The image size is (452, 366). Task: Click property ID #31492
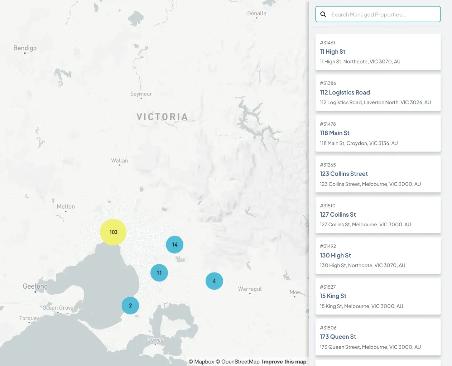point(328,246)
